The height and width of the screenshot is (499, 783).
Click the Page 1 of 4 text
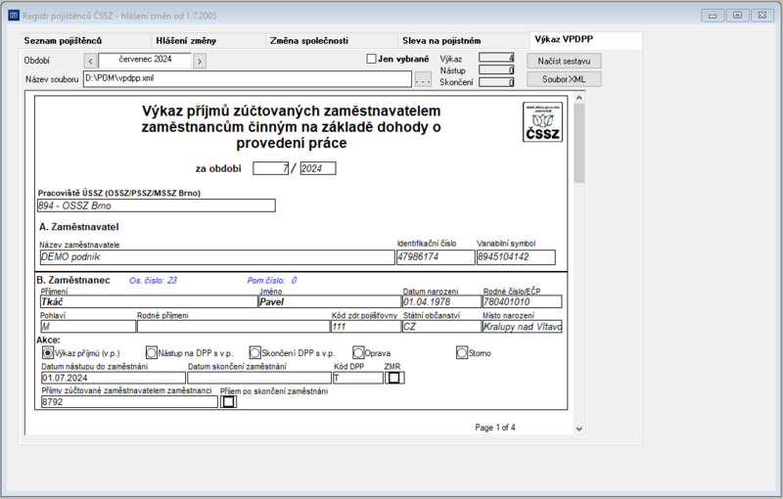[495, 428]
